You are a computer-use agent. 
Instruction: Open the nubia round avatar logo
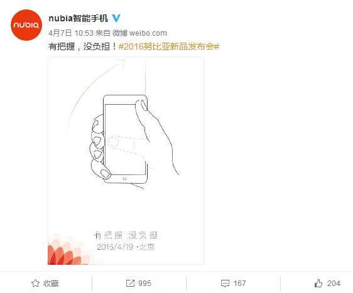(x=26, y=25)
